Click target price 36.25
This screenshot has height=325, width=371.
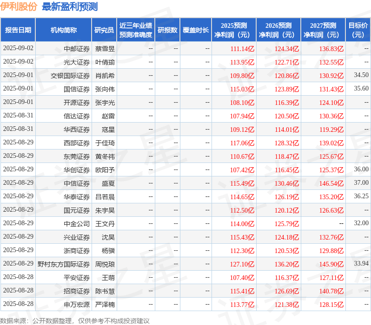361,196
